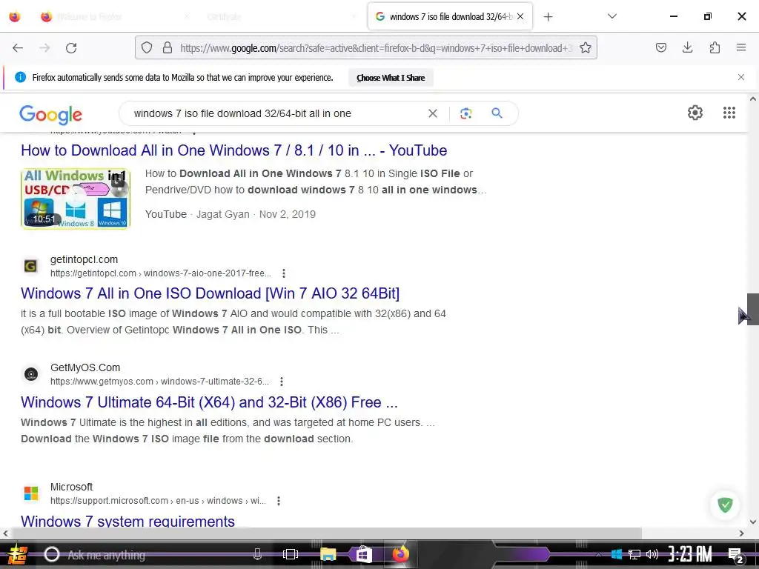Image resolution: width=759 pixels, height=569 pixels.
Task: Click the scroll down arrow
Action: (753, 522)
